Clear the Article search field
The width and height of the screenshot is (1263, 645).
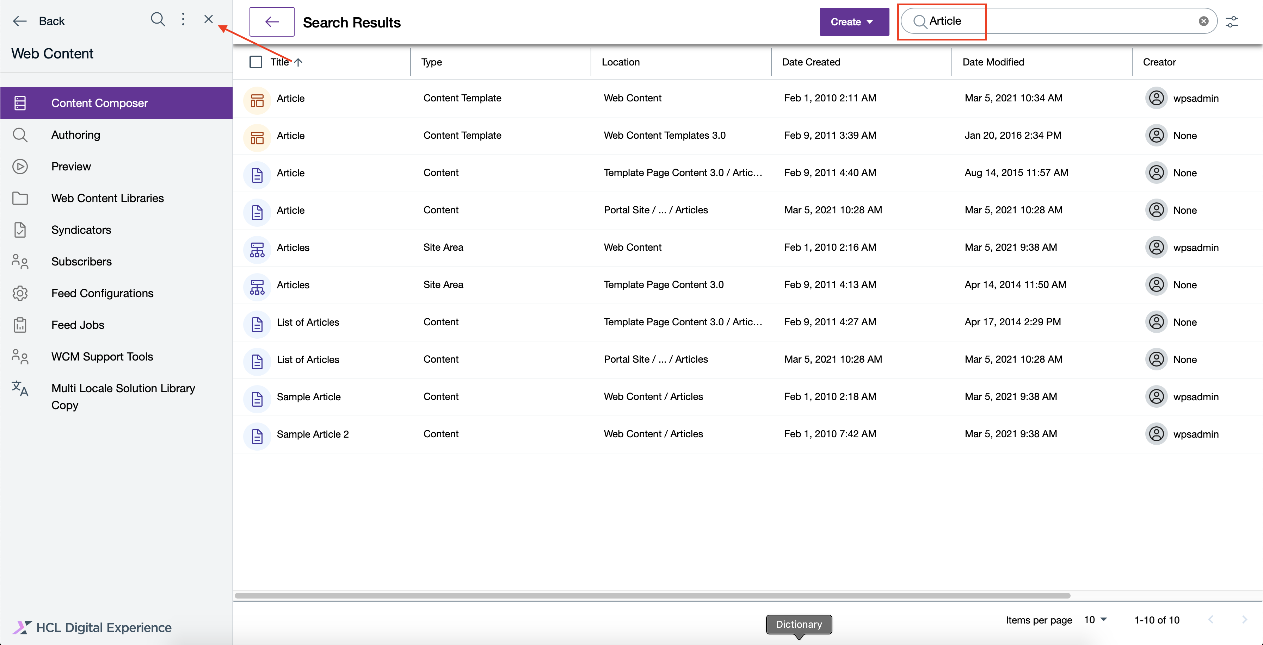(1204, 20)
